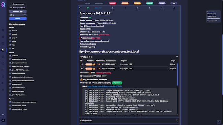Viewport: 223px width, 125px height.
Task: Toggle the 'Низкий' level checkbox
Action: 10,41
